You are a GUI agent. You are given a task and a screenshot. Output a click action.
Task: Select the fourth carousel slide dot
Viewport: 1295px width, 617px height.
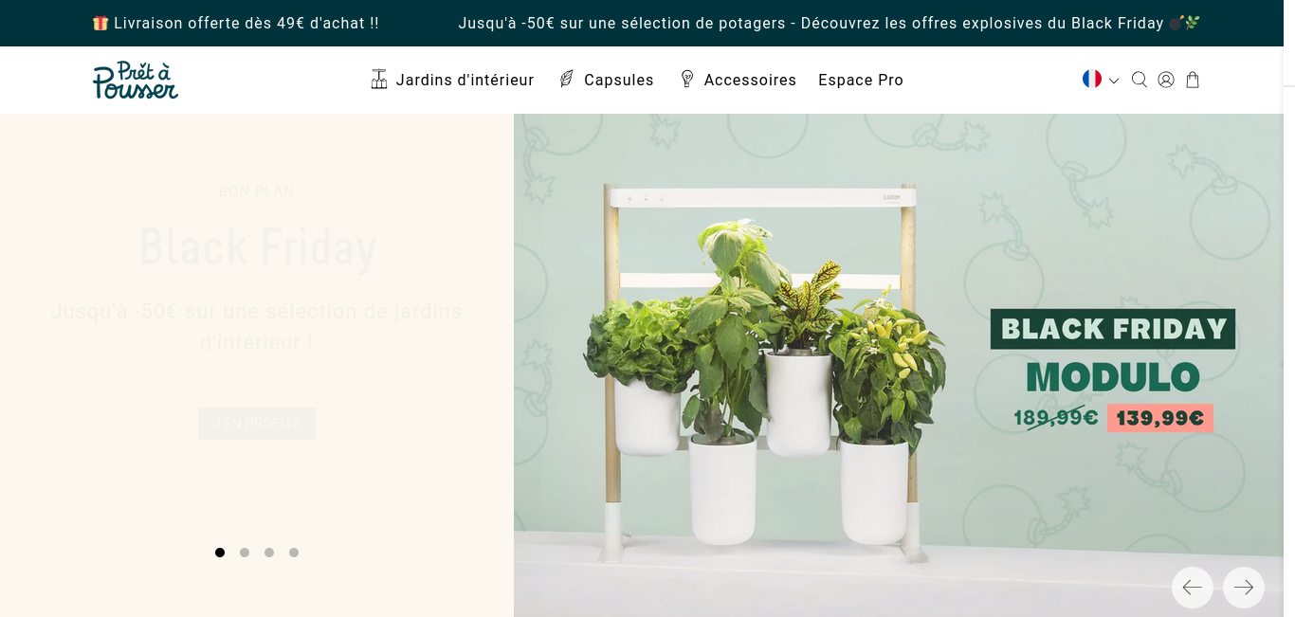click(x=294, y=553)
